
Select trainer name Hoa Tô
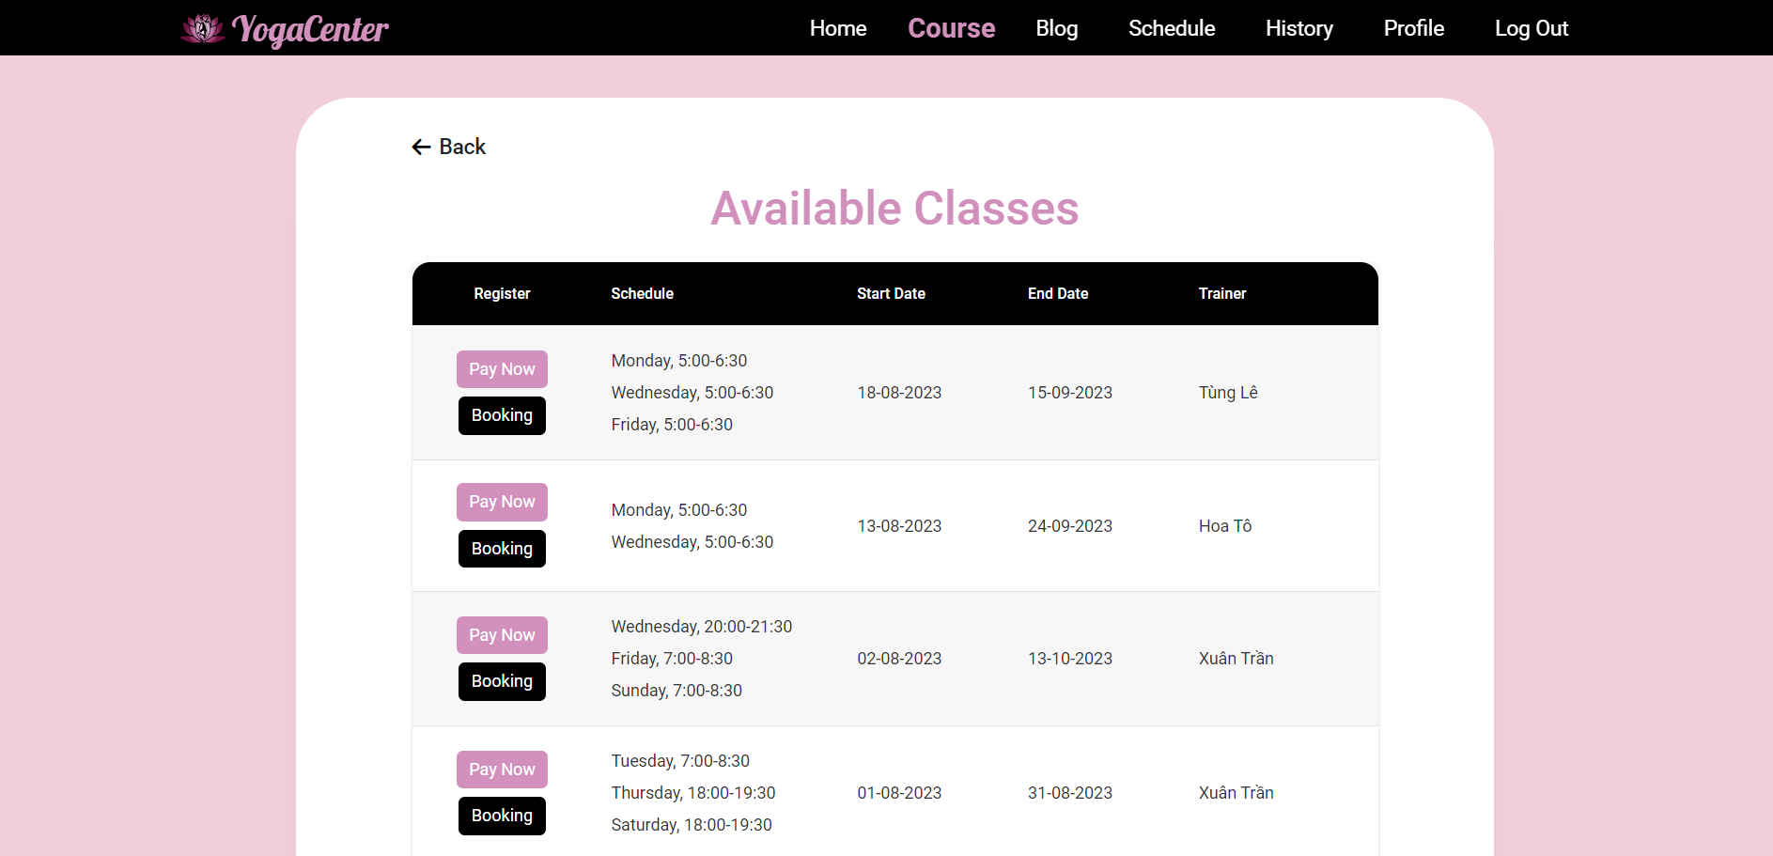coord(1225,526)
